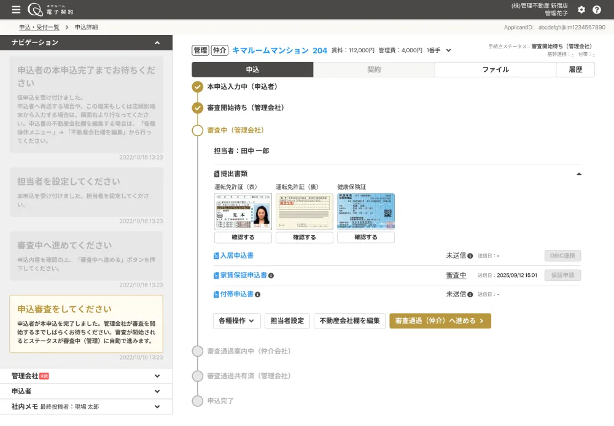614x426 pixels.
Task: Click the document icon beside 入居申込書
Action: pos(216,255)
